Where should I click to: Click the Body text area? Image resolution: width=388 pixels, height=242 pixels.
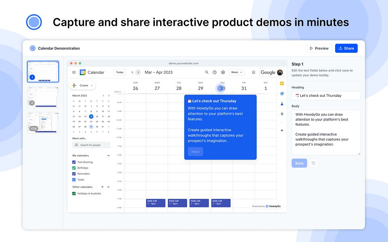326,132
